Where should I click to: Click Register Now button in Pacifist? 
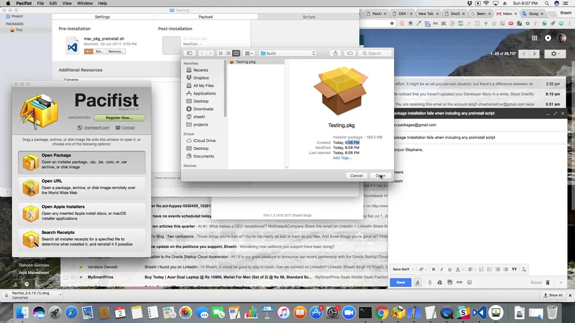coord(119,118)
